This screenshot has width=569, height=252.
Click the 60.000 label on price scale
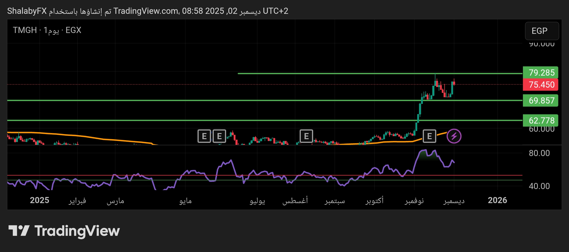click(541, 129)
